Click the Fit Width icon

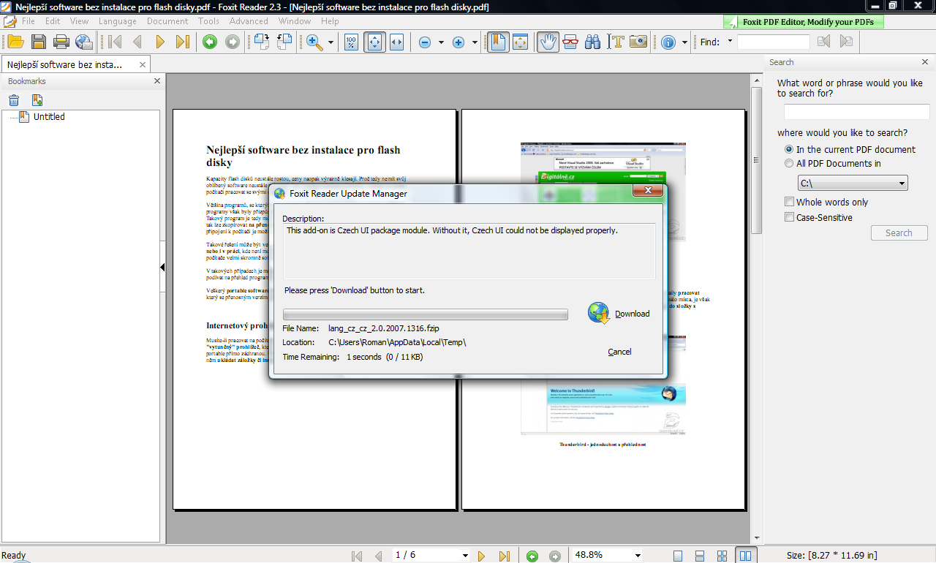[397, 42]
